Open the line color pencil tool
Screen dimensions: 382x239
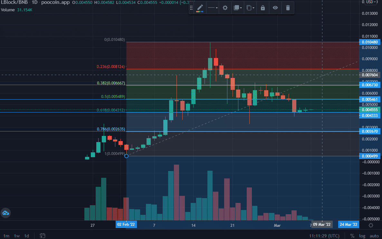coord(200,8)
